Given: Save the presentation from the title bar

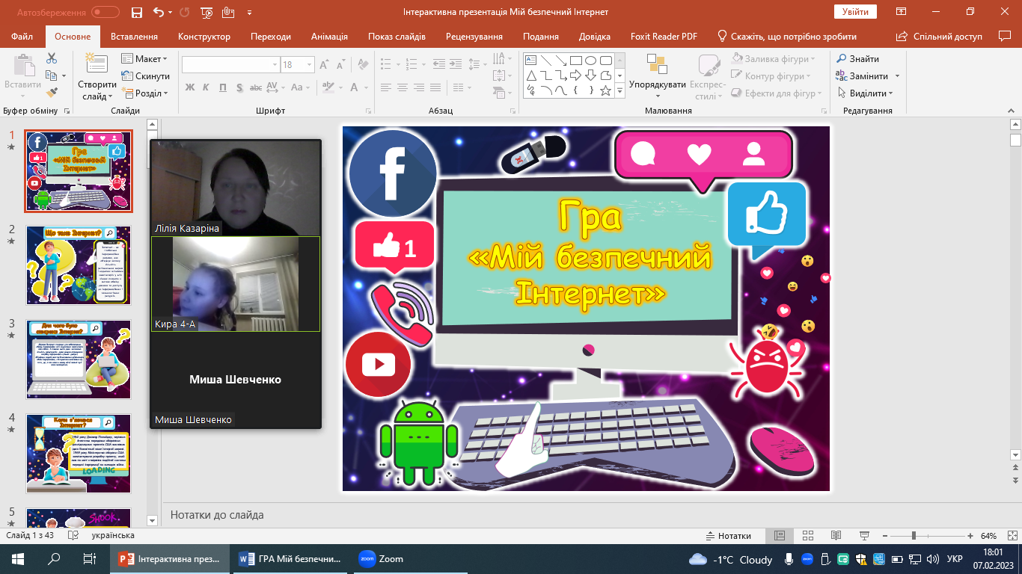Looking at the screenshot, I should 136,12.
